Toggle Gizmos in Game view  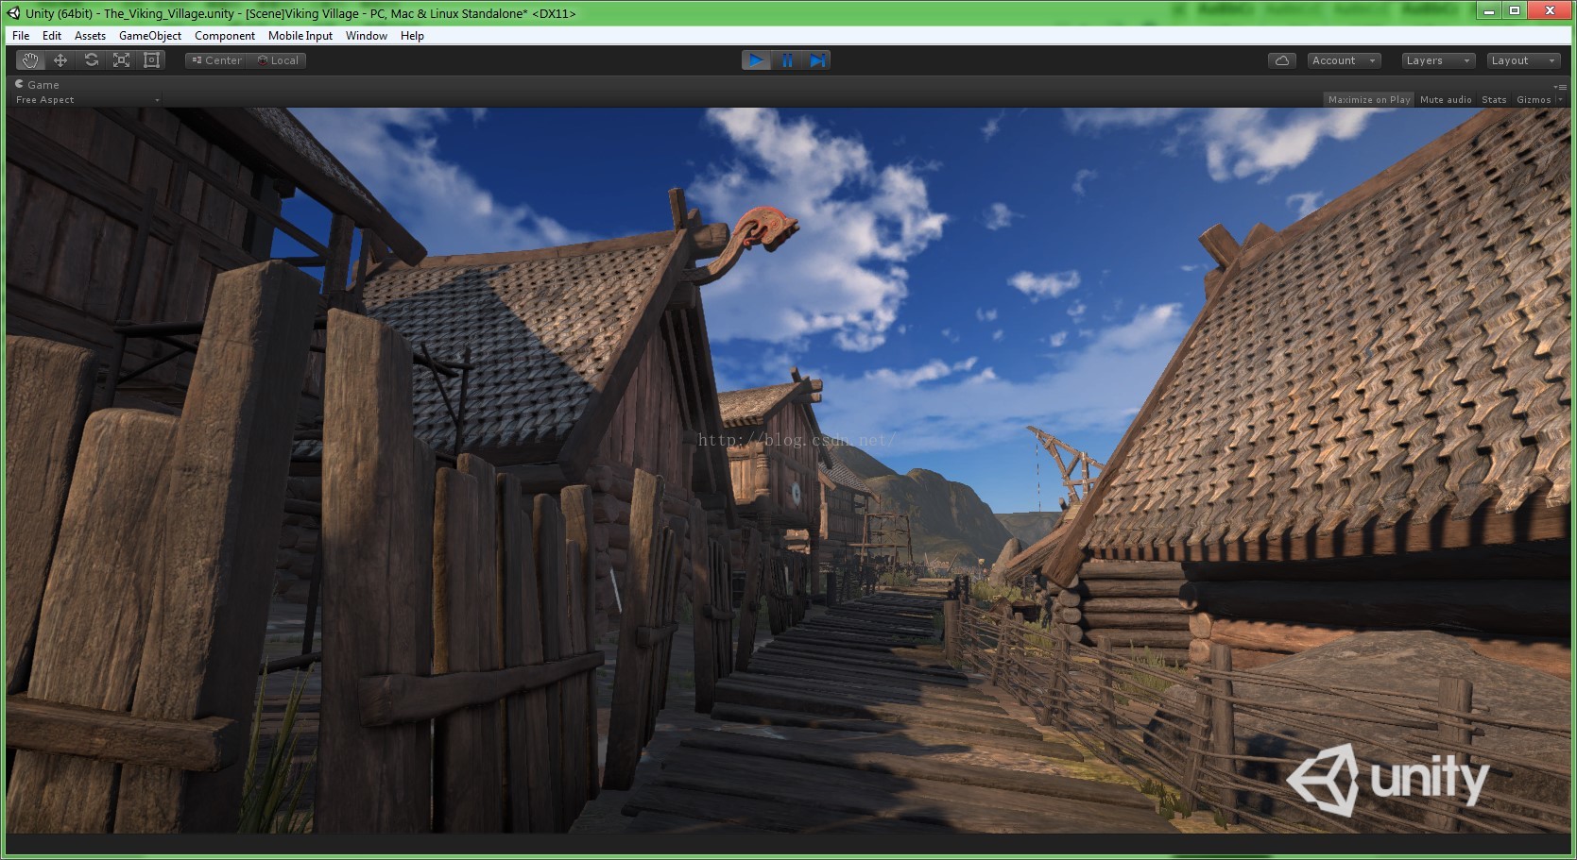(x=1533, y=100)
